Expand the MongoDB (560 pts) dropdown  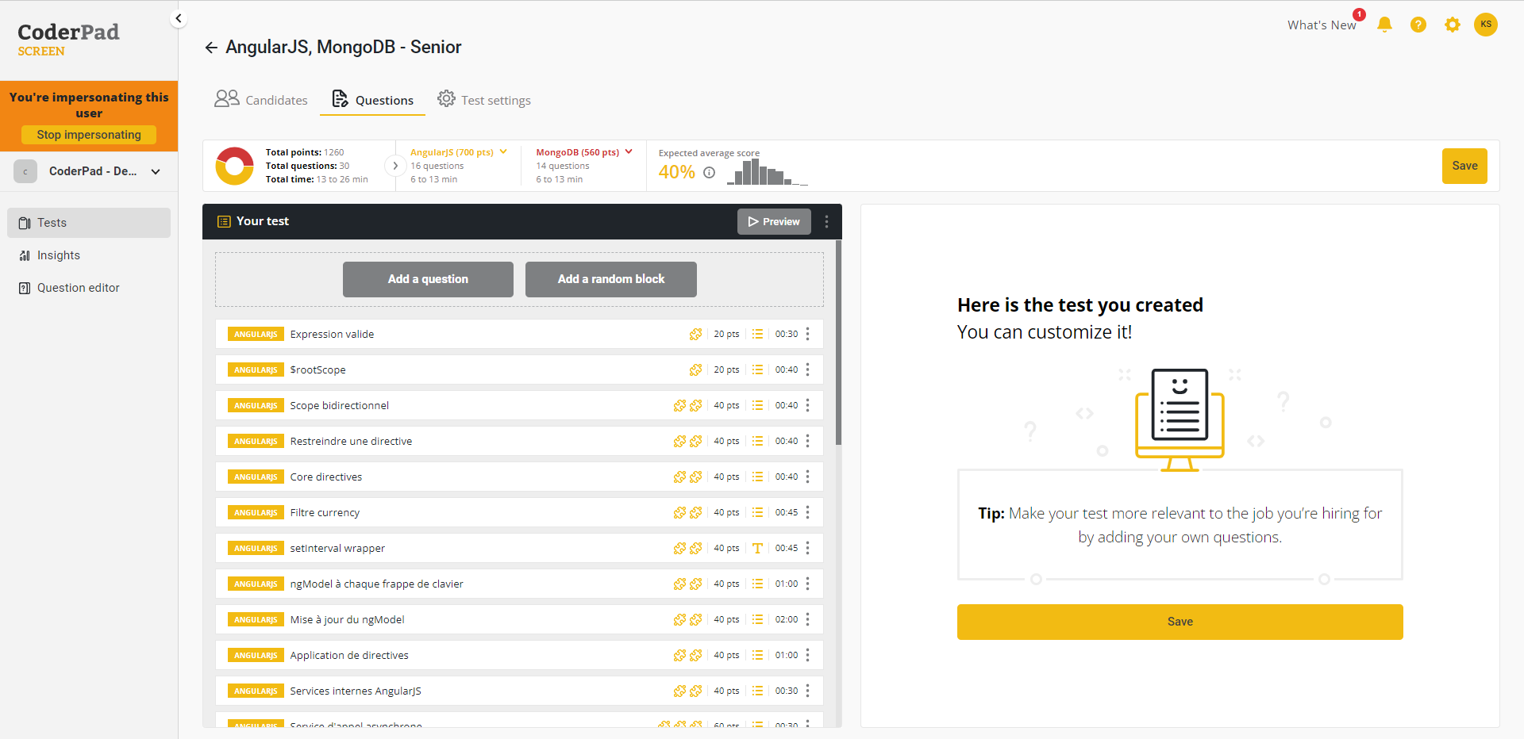point(629,152)
